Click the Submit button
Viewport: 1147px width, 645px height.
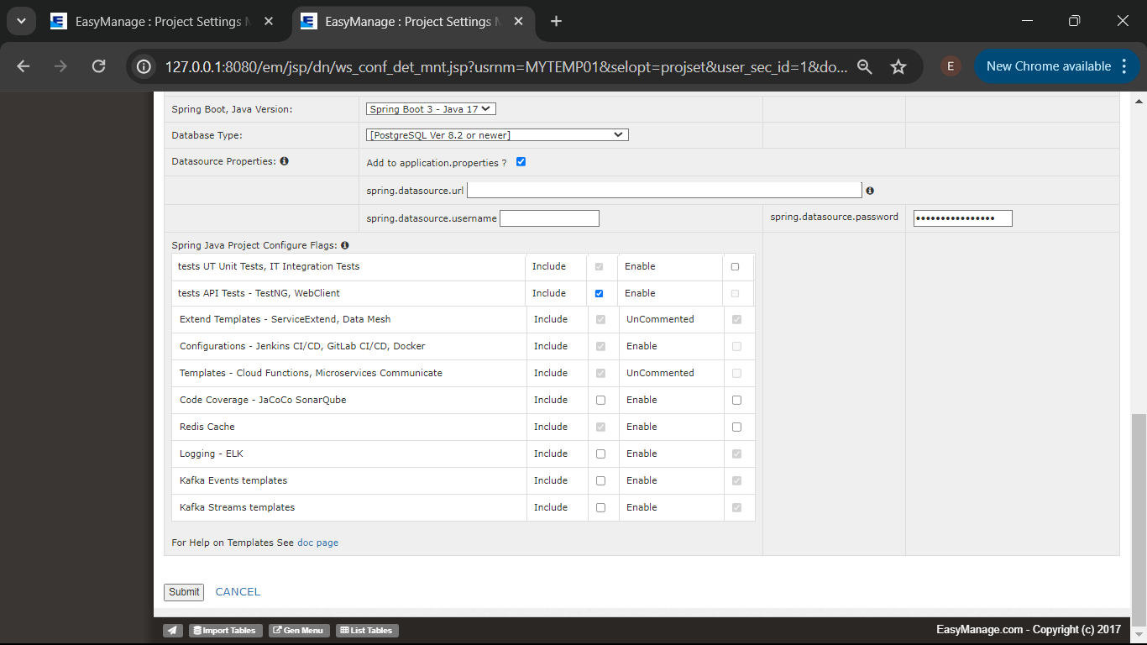184,592
